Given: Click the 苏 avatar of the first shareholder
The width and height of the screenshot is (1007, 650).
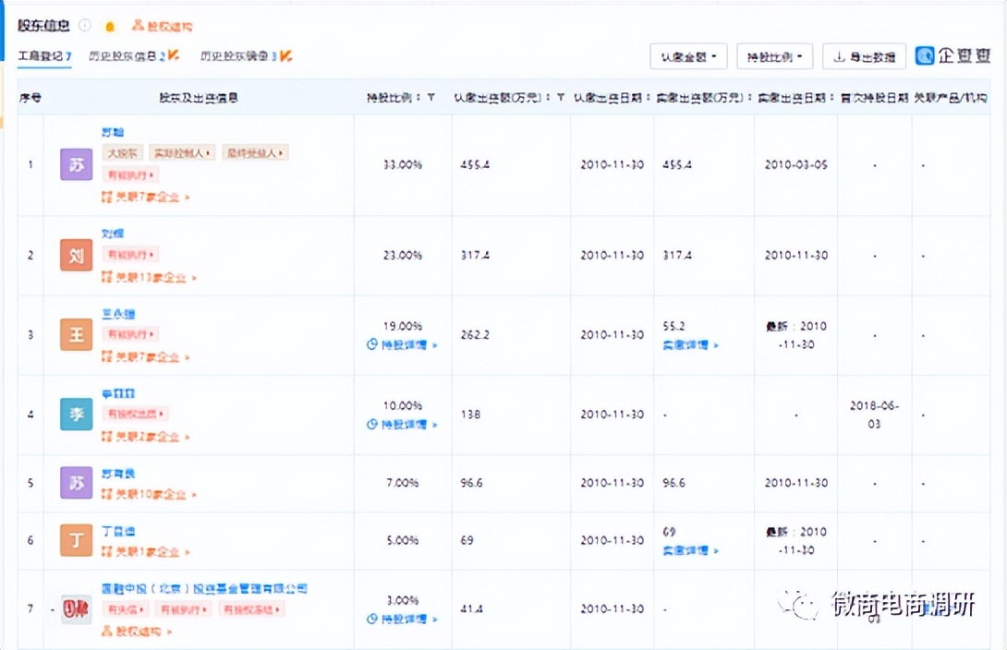Looking at the screenshot, I should pyautogui.click(x=76, y=164).
